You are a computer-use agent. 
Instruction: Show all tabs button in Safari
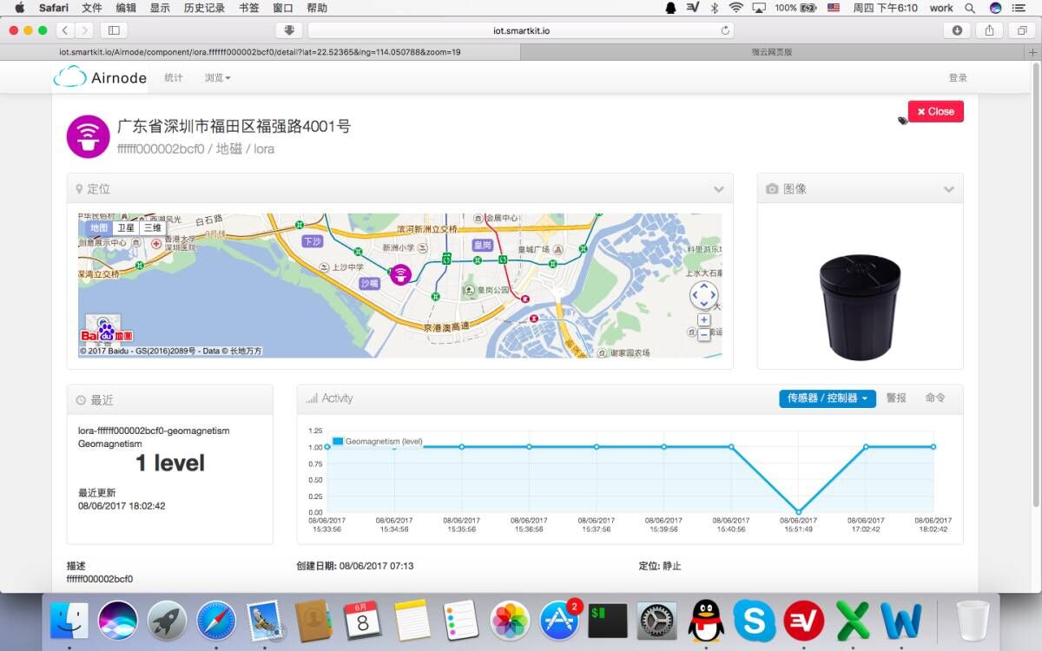(x=1021, y=30)
